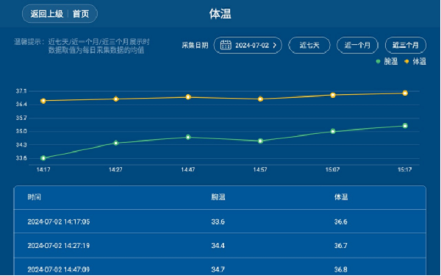441x276 pixels.
Task: Open the calendar icon date picker
Action: point(226,45)
